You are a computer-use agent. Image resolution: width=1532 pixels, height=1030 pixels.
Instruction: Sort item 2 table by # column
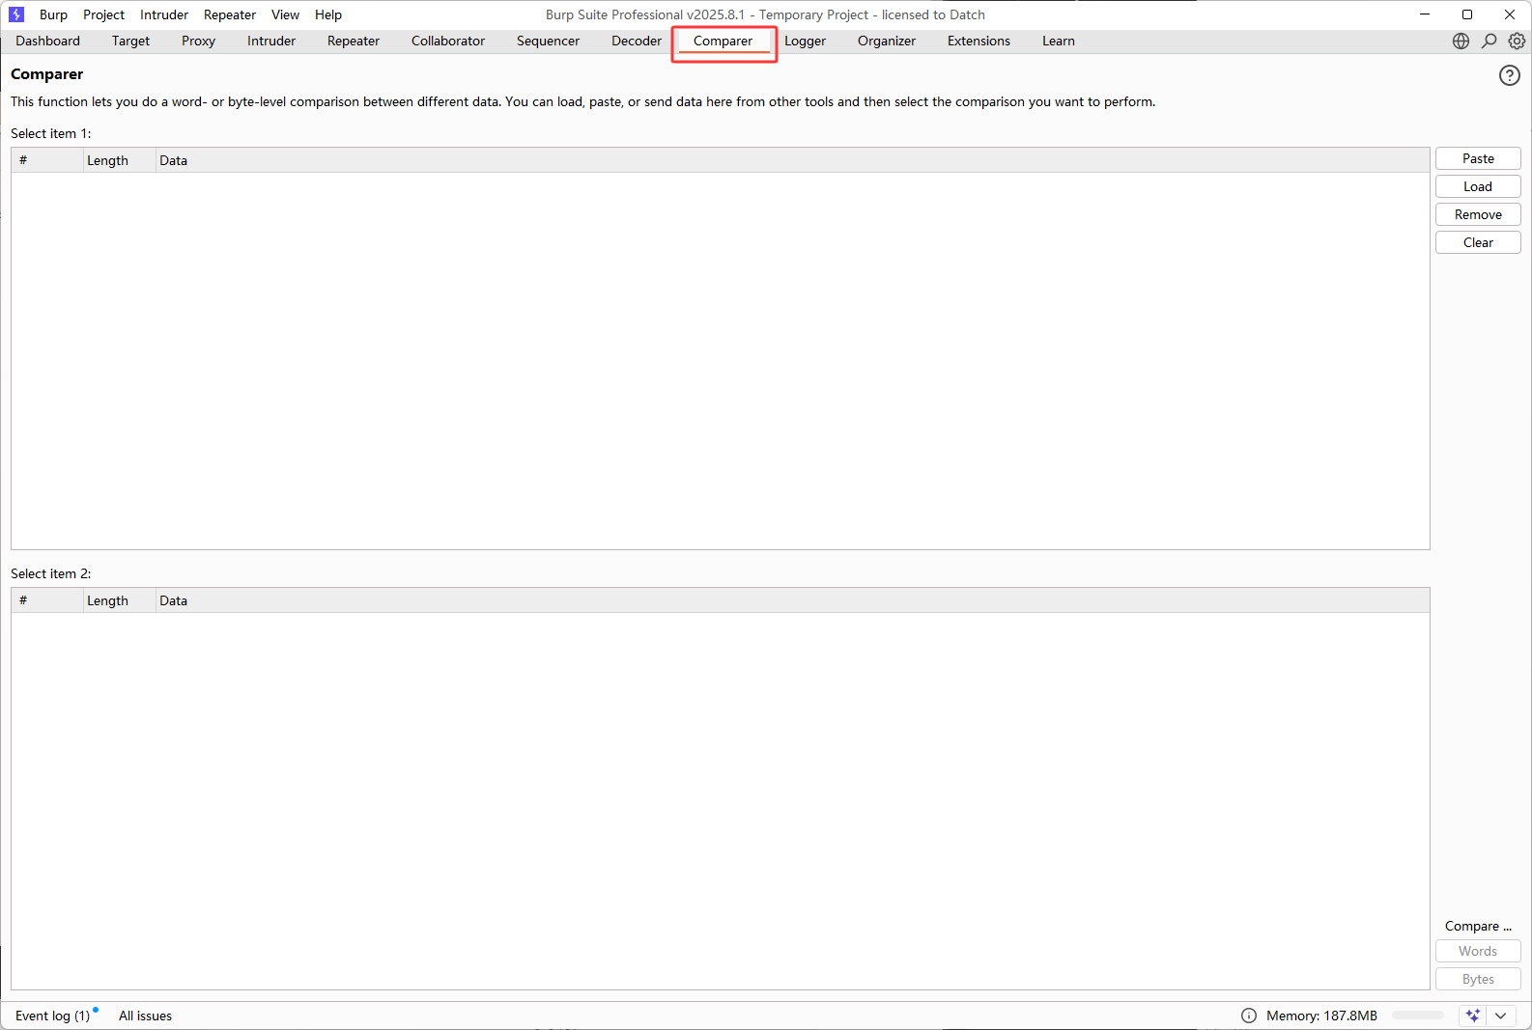pos(47,600)
